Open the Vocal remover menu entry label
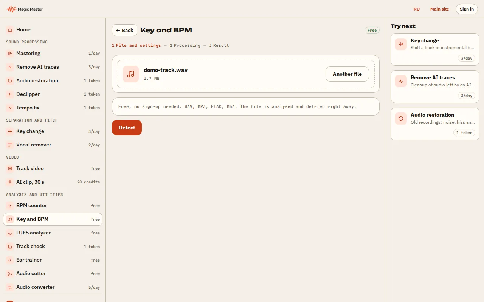This screenshot has height=302, width=484. pyautogui.click(x=34, y=145)
